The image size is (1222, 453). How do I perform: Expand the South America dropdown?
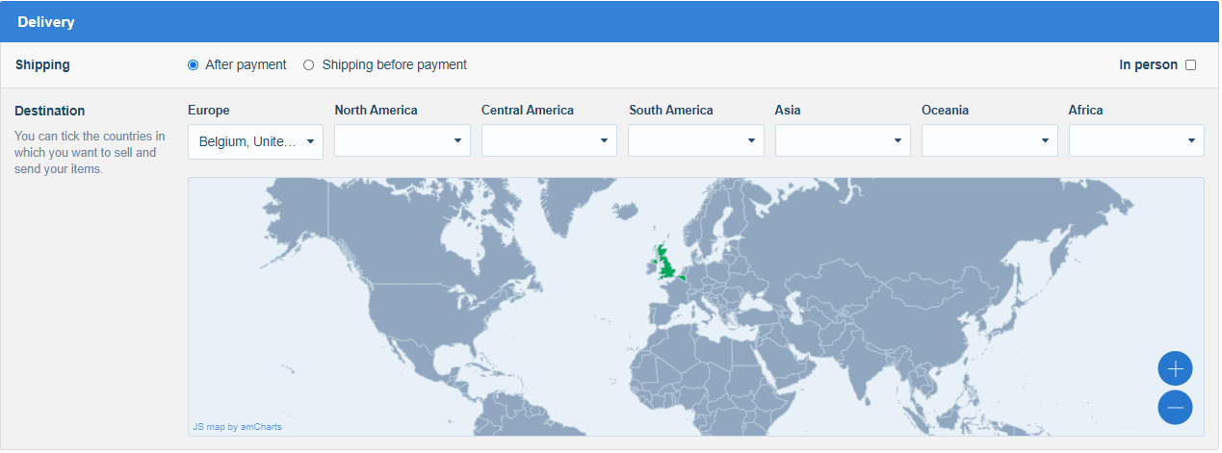696,140
